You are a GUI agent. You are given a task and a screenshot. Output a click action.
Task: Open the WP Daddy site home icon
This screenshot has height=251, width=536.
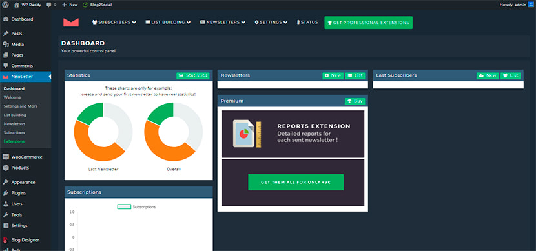(16, 5)
